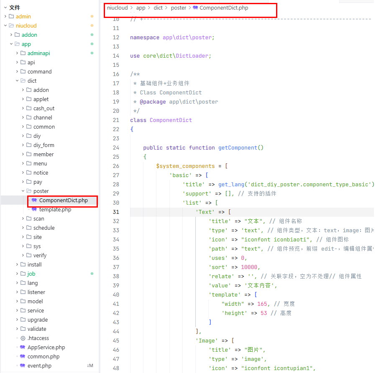This screenshot has height=373, width=376.
Task: Expand the adminapi folder
Action: (x=17, y=53)
